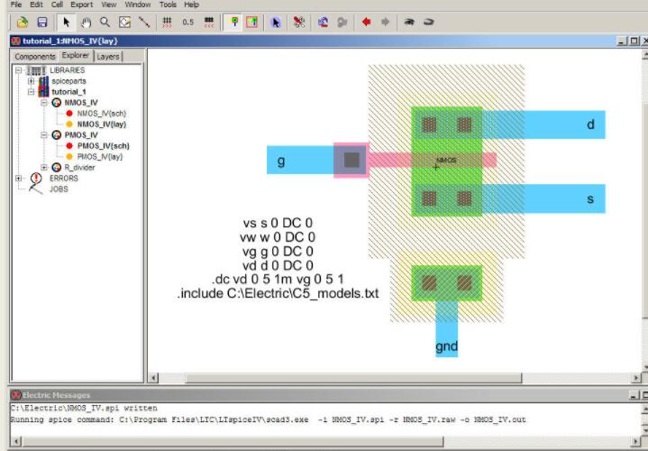Image resolution: width=648 pixels, height=451 pixels.
Task: Click the full grid alignment icon
Action: point(167,22)
